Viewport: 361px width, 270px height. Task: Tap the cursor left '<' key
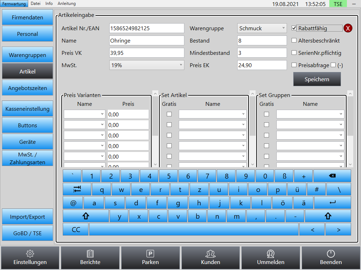(x=312, y=229)
